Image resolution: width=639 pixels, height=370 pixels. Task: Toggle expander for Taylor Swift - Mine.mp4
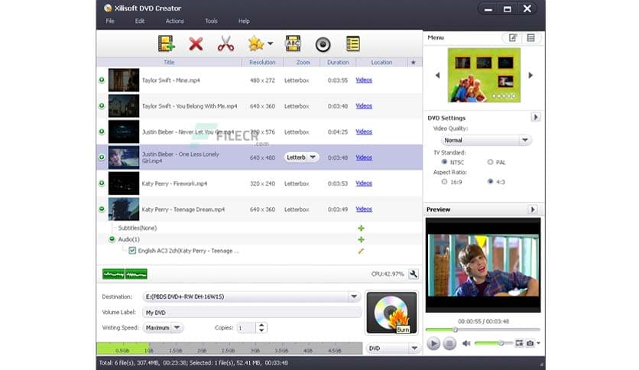coord(102,80)
